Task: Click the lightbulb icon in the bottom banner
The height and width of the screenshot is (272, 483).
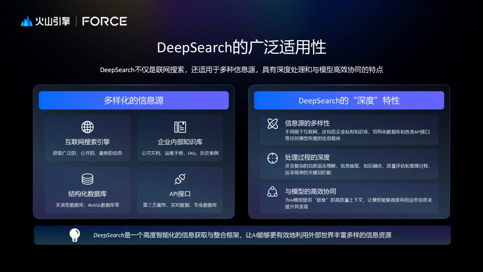Action: 75,235
